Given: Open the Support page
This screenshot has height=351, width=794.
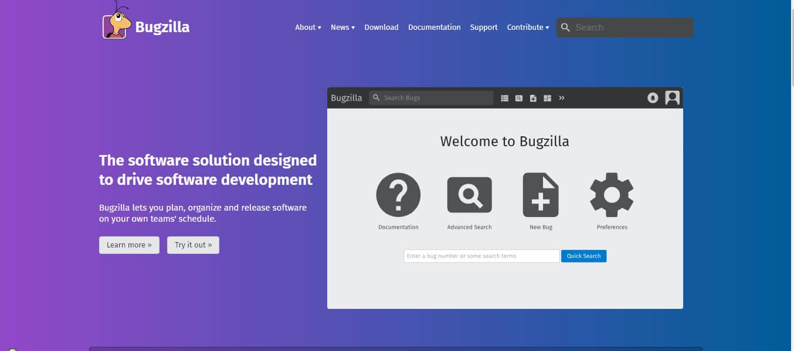Looking at the screenshot, I should 484,27.
